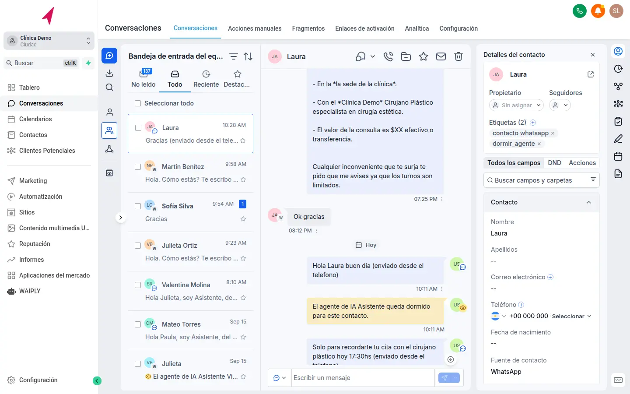The width and height of the screenshot is (630, 394).
Task: Click the envelope icon in chat header
Action: pos(441,56)
